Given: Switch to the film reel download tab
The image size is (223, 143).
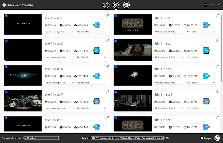Looking at the screenshot, I should [x=126, y=5].
